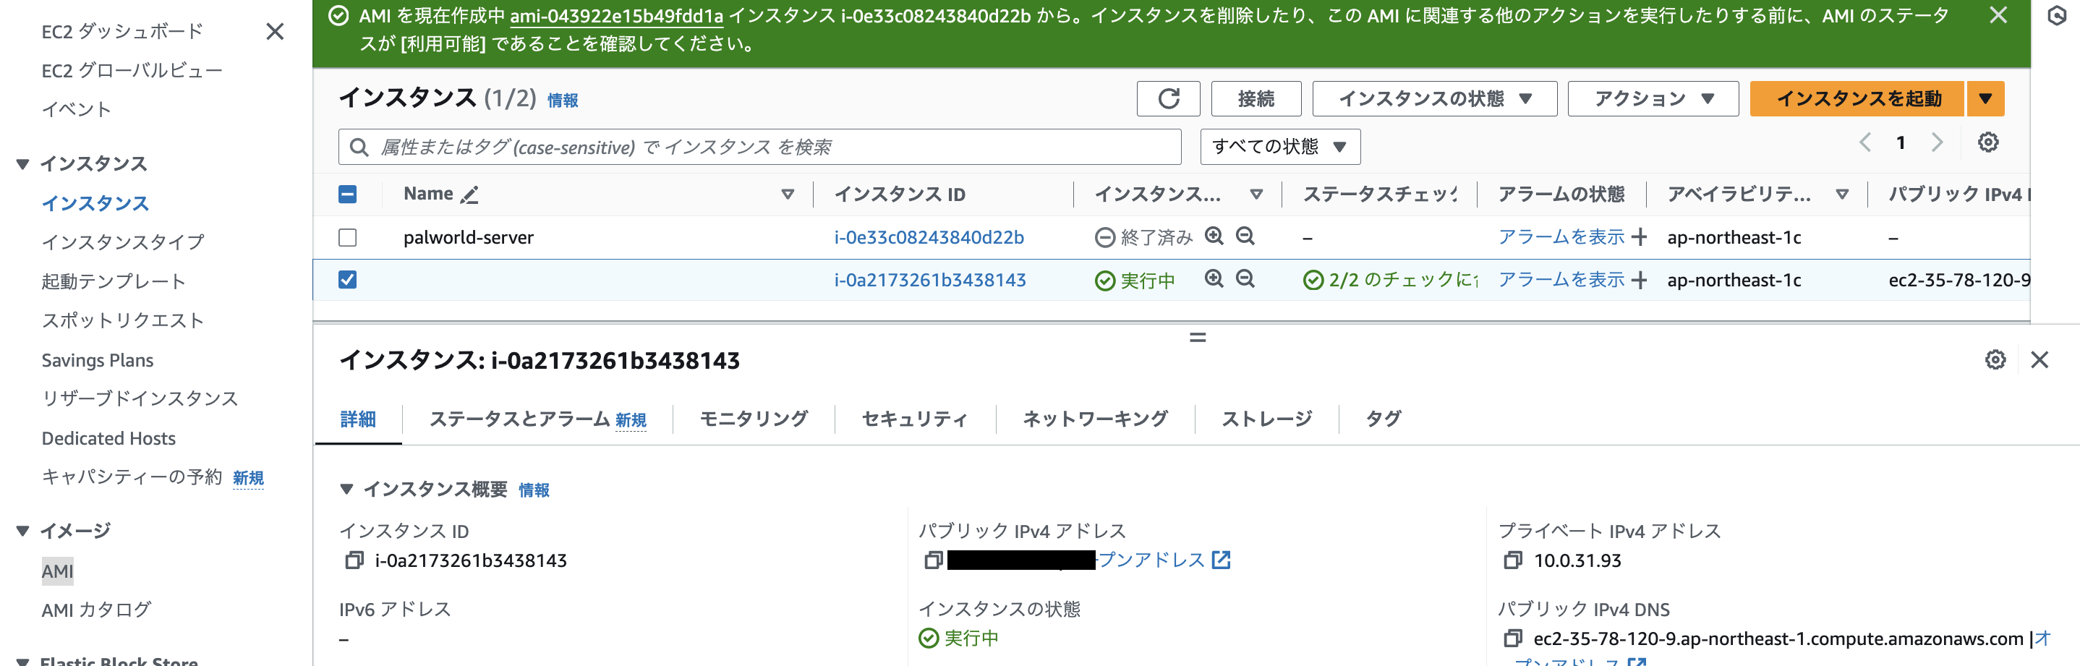Uncheck the i-0a2173261b3438143 row checkbox
2080x666 pixels.
pyautogui.click(x=347, y=279)
